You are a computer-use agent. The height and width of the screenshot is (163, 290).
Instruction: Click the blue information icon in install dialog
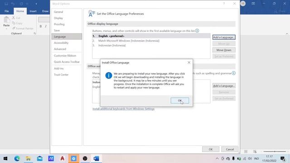[x=109, y=76]
